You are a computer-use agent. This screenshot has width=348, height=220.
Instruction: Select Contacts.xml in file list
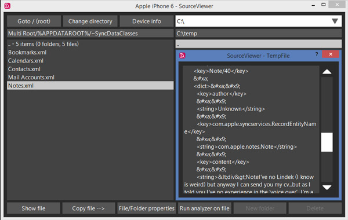(x=90, y=69)
